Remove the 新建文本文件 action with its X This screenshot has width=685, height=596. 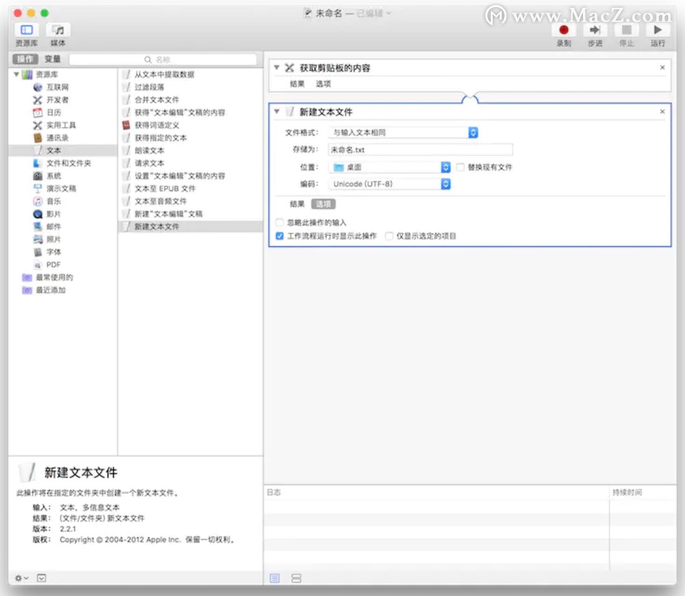coord(662,111)
